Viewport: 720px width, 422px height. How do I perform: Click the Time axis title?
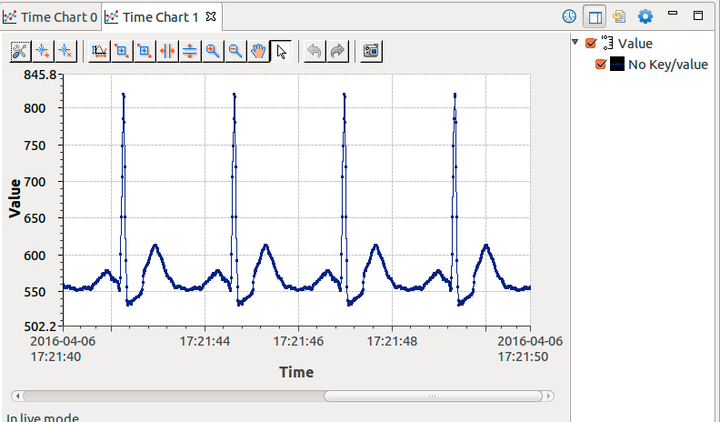click(x=296, y=372)
